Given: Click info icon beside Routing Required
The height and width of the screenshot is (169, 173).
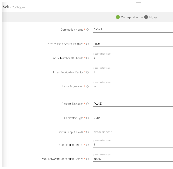Looking at the screenshot, I should click(x=87, y=104).
